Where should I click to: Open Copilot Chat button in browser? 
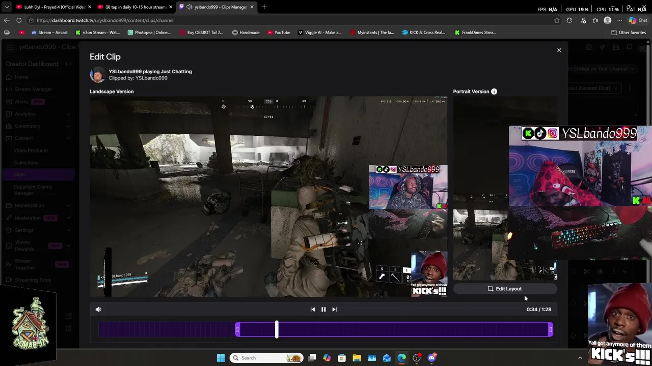pyautogui.click(x=637, y=20)
